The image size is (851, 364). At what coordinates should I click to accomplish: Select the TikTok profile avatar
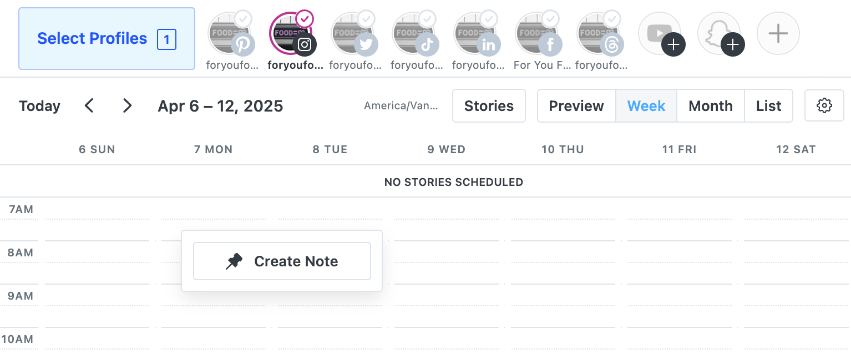tap(414, 34)
